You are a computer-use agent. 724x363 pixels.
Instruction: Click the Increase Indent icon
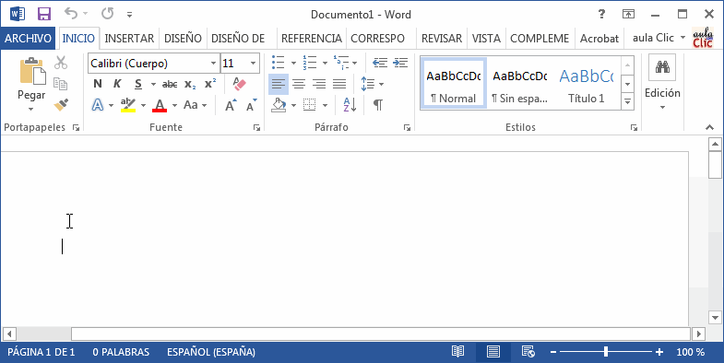(x=400, y=63)
